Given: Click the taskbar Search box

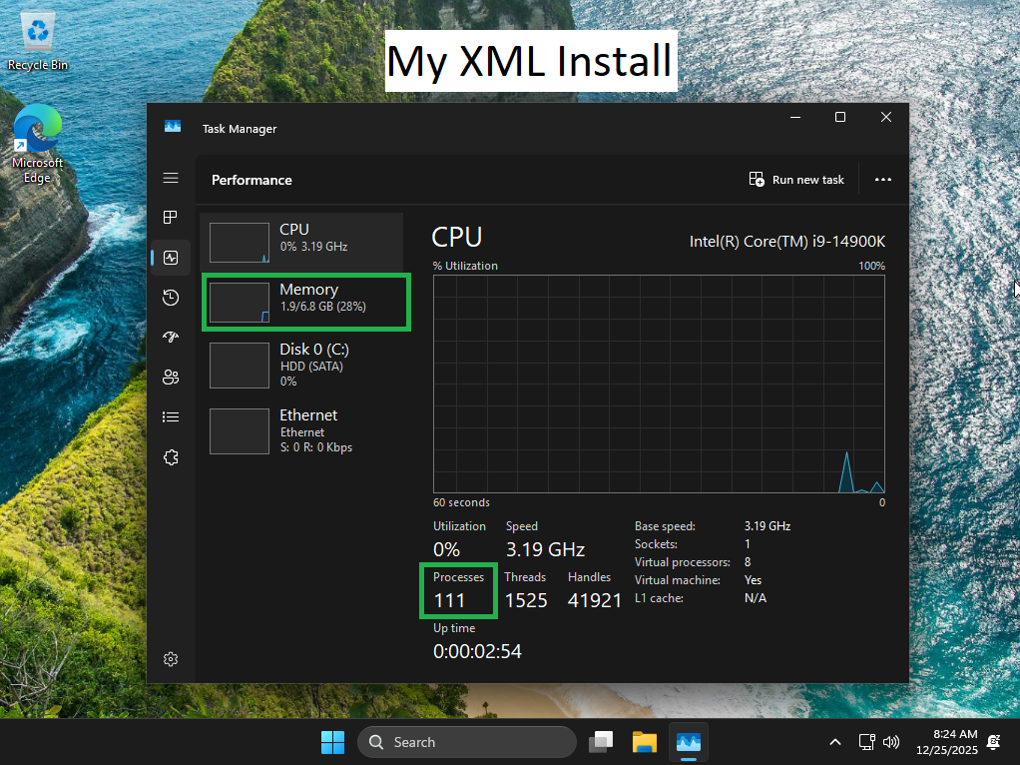Looking at the screenshot, I should coord(467,742).
